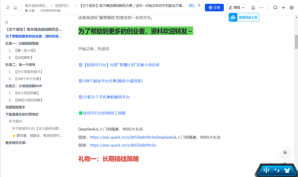Open notifications bell icon
Screen dimensions: 298x177
pos(253,8)
